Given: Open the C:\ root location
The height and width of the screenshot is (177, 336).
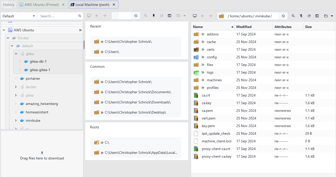Looking at the screenshot, I should tap(107, 143).
